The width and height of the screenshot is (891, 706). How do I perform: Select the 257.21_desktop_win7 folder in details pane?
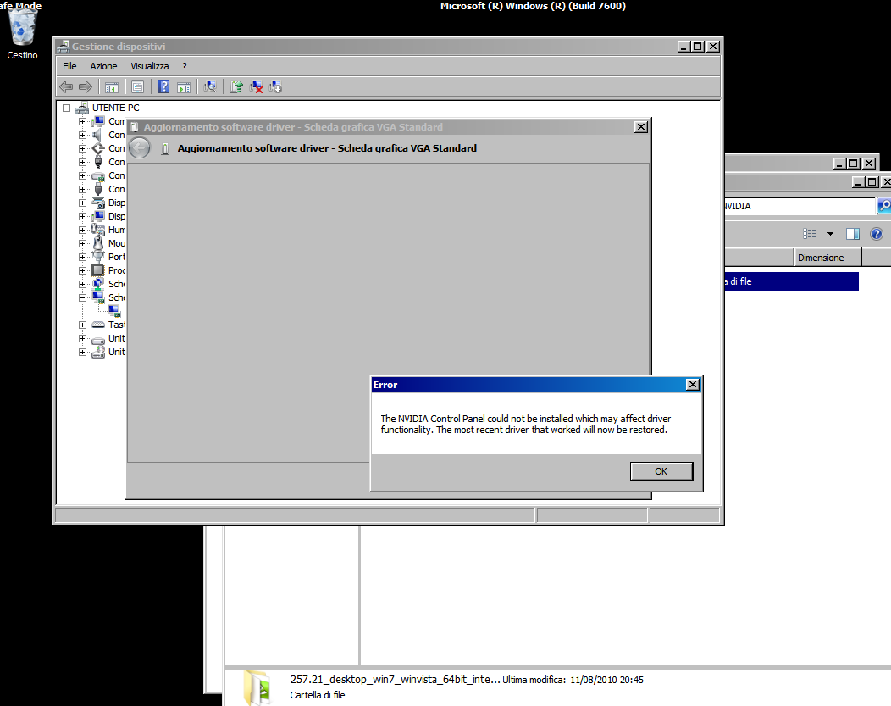pyautogui.click(x=394, y=680)
